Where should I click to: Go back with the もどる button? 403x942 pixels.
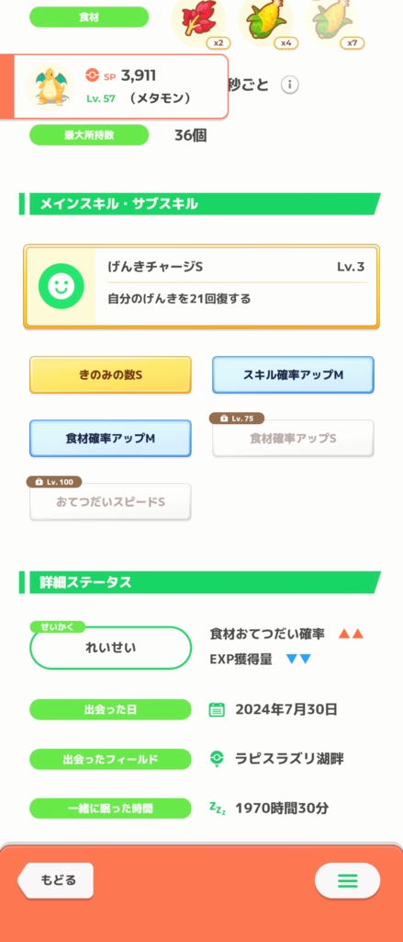(x=55, y=880)
